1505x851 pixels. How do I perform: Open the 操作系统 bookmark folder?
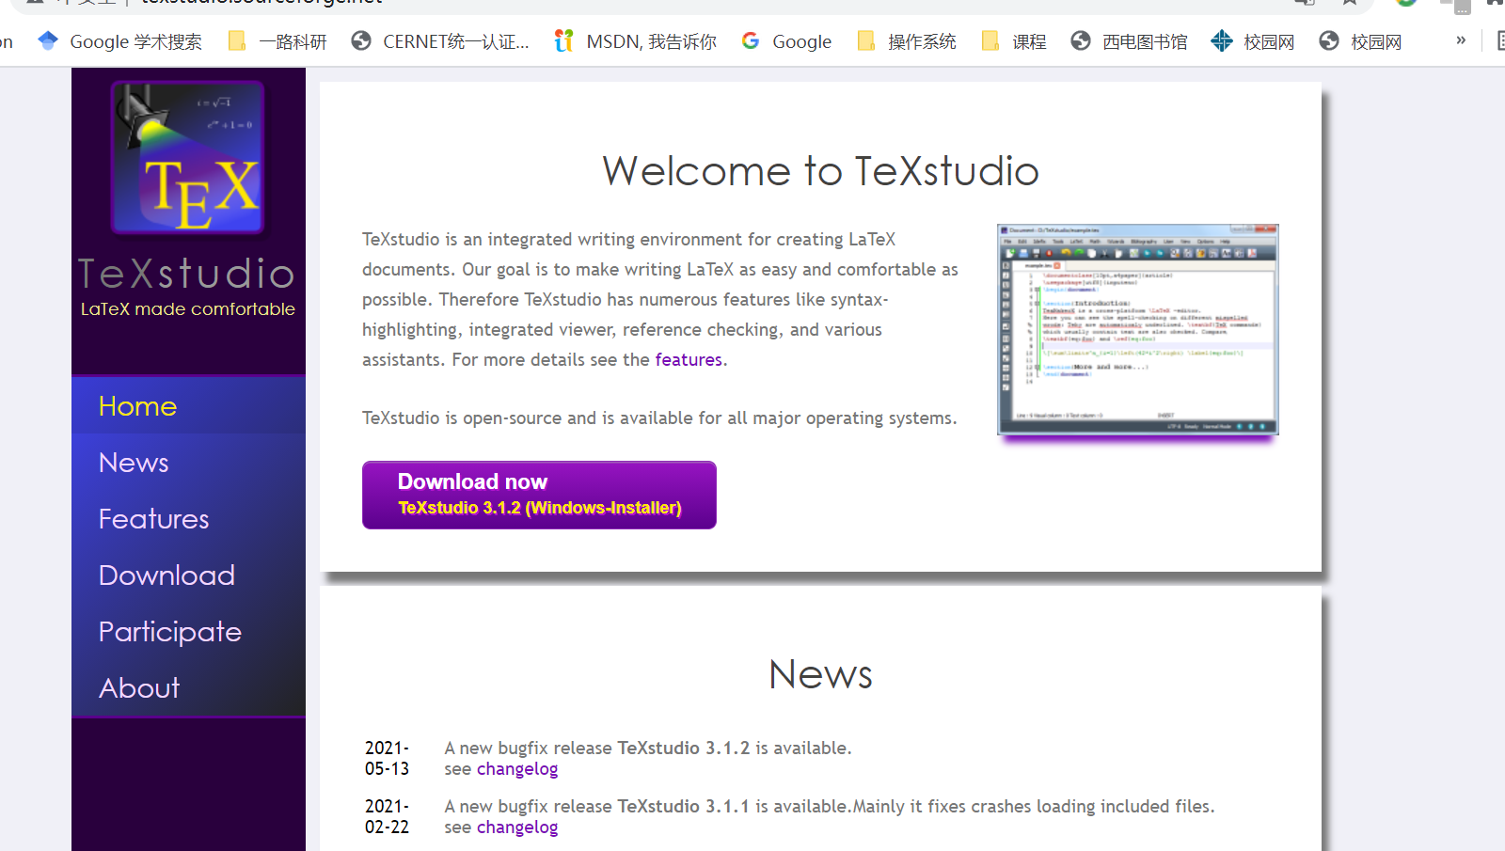pos(907,41)
